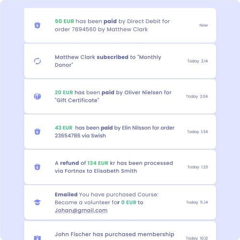Click the 'Today 2.14' timestamp
Image resolution: width=240 pixels, height=240 pixels.
(x=197, y=61)
